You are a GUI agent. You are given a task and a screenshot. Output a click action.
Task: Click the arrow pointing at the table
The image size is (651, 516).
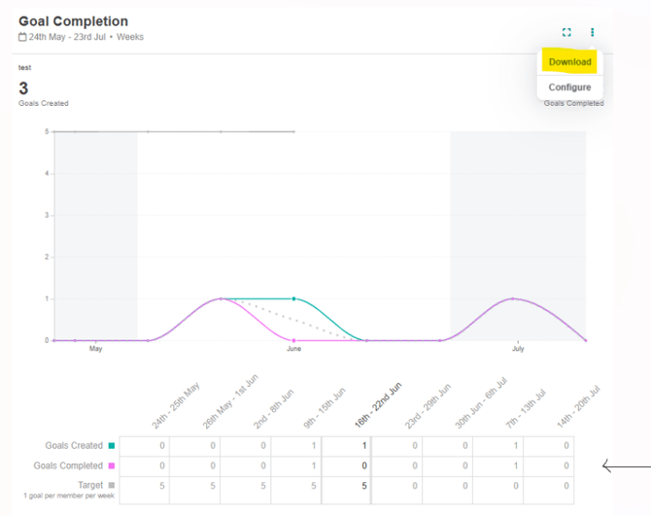point(625,466)
